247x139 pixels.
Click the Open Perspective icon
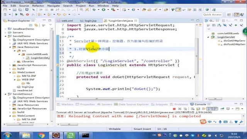[229, 15]
